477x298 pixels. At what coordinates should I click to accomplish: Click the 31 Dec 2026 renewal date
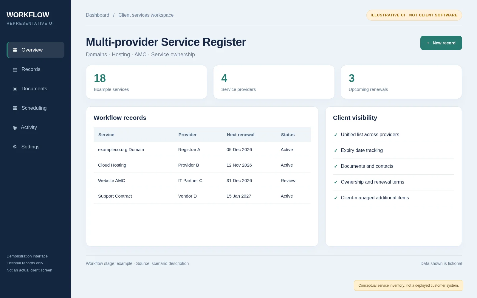tap(239, 181)
